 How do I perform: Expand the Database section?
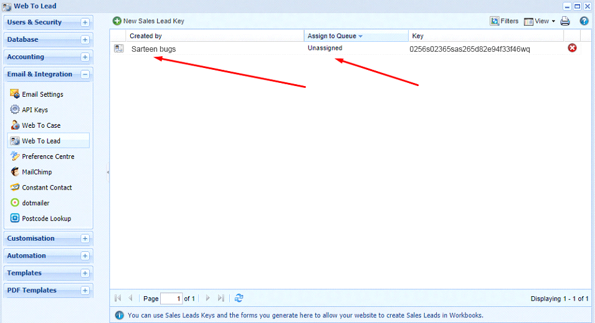[85, 40]
